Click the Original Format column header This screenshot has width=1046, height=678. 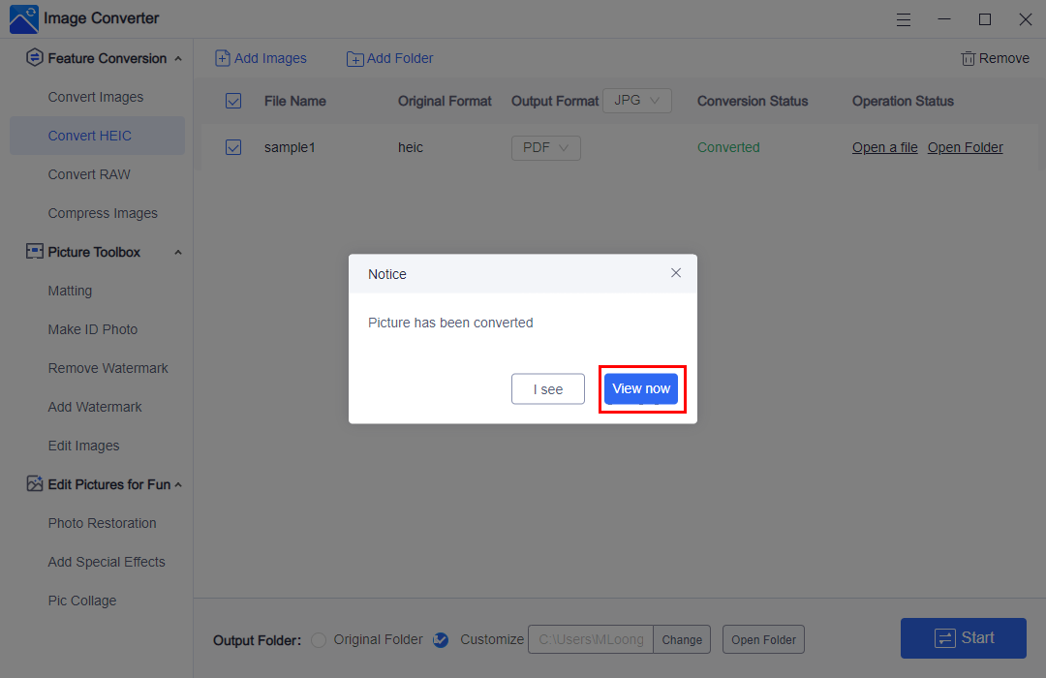point(445,101)
